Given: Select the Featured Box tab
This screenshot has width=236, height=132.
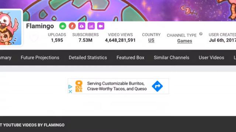Looking at the screenshot, I should (130, 58).
